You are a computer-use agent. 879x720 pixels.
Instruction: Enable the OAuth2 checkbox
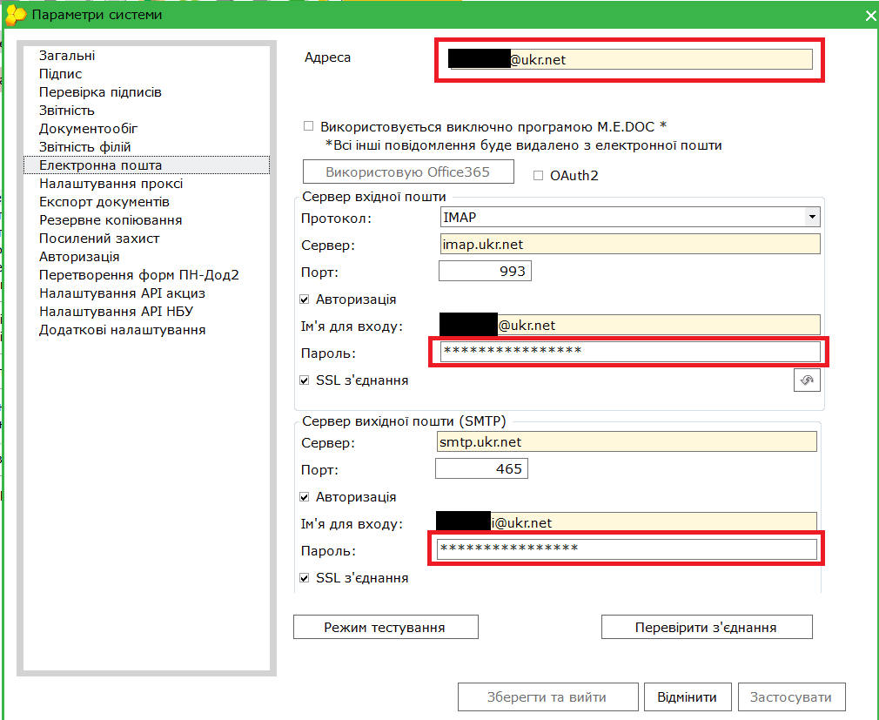(x=538, y=176)
